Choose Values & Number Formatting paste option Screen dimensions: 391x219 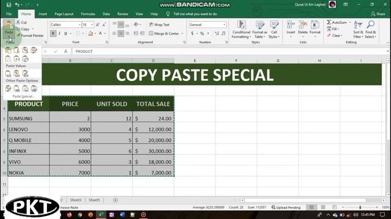coord(16,74)
